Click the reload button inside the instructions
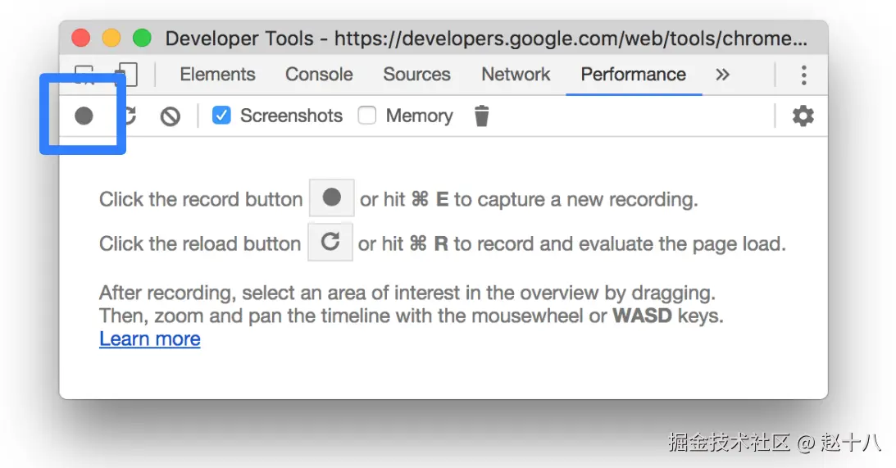The width and height of the screenshot is (896, 468). click(x=330, y=243)
